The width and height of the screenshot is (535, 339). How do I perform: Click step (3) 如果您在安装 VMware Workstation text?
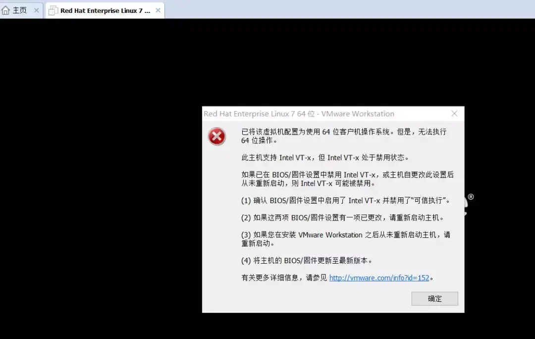click(346, 239)
